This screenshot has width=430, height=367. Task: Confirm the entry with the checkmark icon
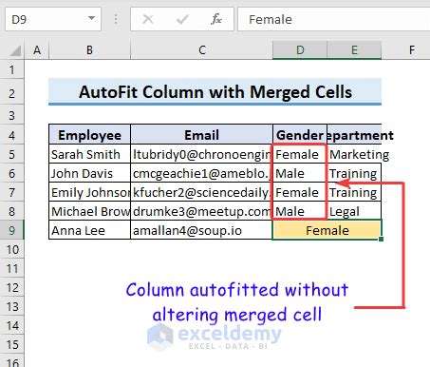[182, 19]
